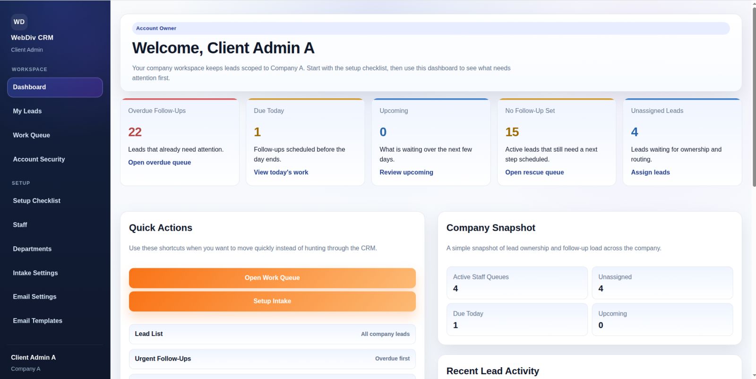756x379 pixels.
Task: Open the Dashboard menu item
Action: pyautogui.click(x=55, y=87)
